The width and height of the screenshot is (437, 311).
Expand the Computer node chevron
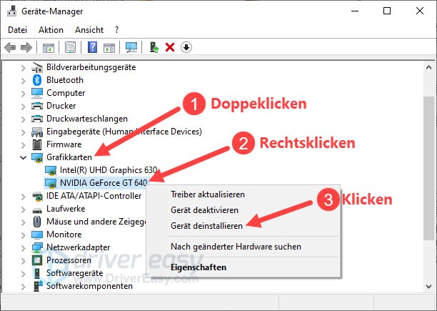(x=24, y=94)
